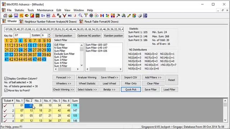Screen dimensions: 230x129
Task: Switch to Neighbour Number Follower Analysis tab
Action: (x=49, y=21)
